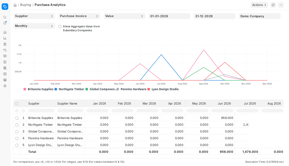Toggle Northgate Timber blue legend swatch
289x166 pixels.
pyautogui.click(x=56, y=89)
